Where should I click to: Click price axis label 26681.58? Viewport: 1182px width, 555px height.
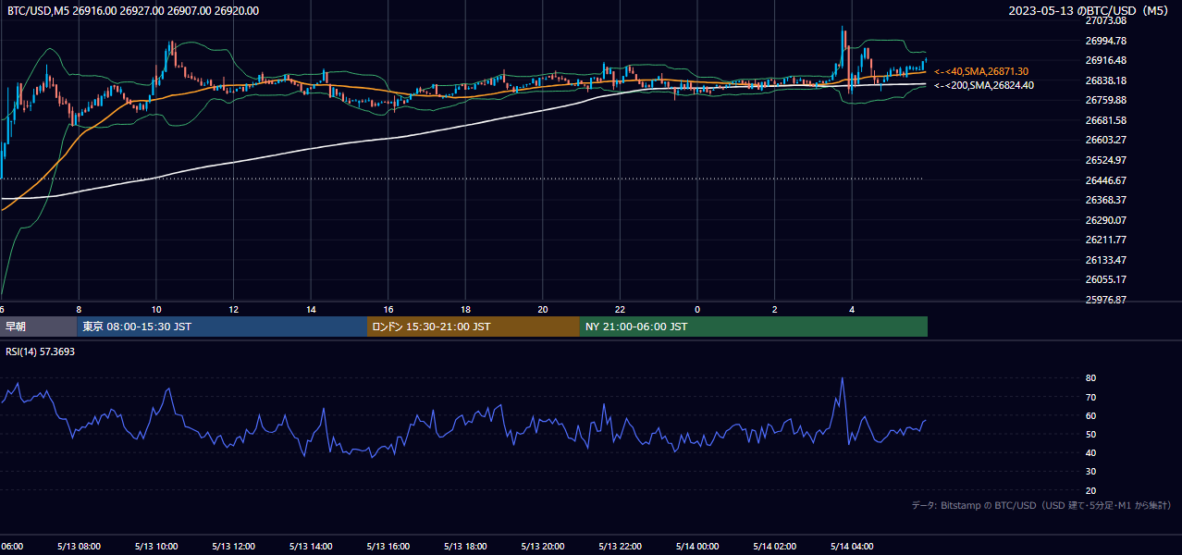tap(1104, 120)
